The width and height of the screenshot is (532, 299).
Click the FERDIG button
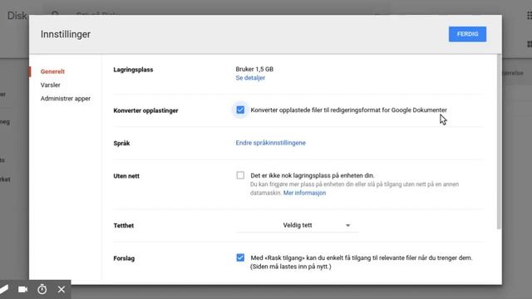tap(467, 34)
